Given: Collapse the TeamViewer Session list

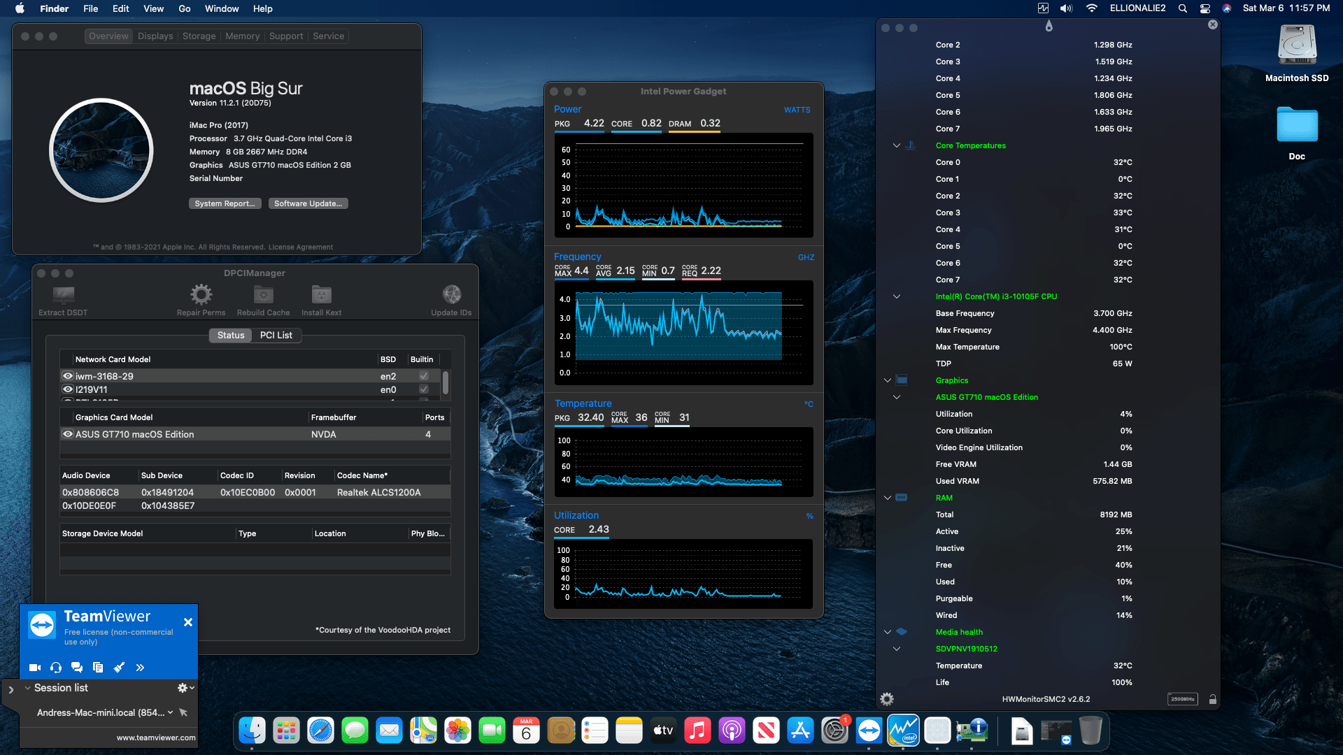Looking at the screenshot, I should 27,688.
